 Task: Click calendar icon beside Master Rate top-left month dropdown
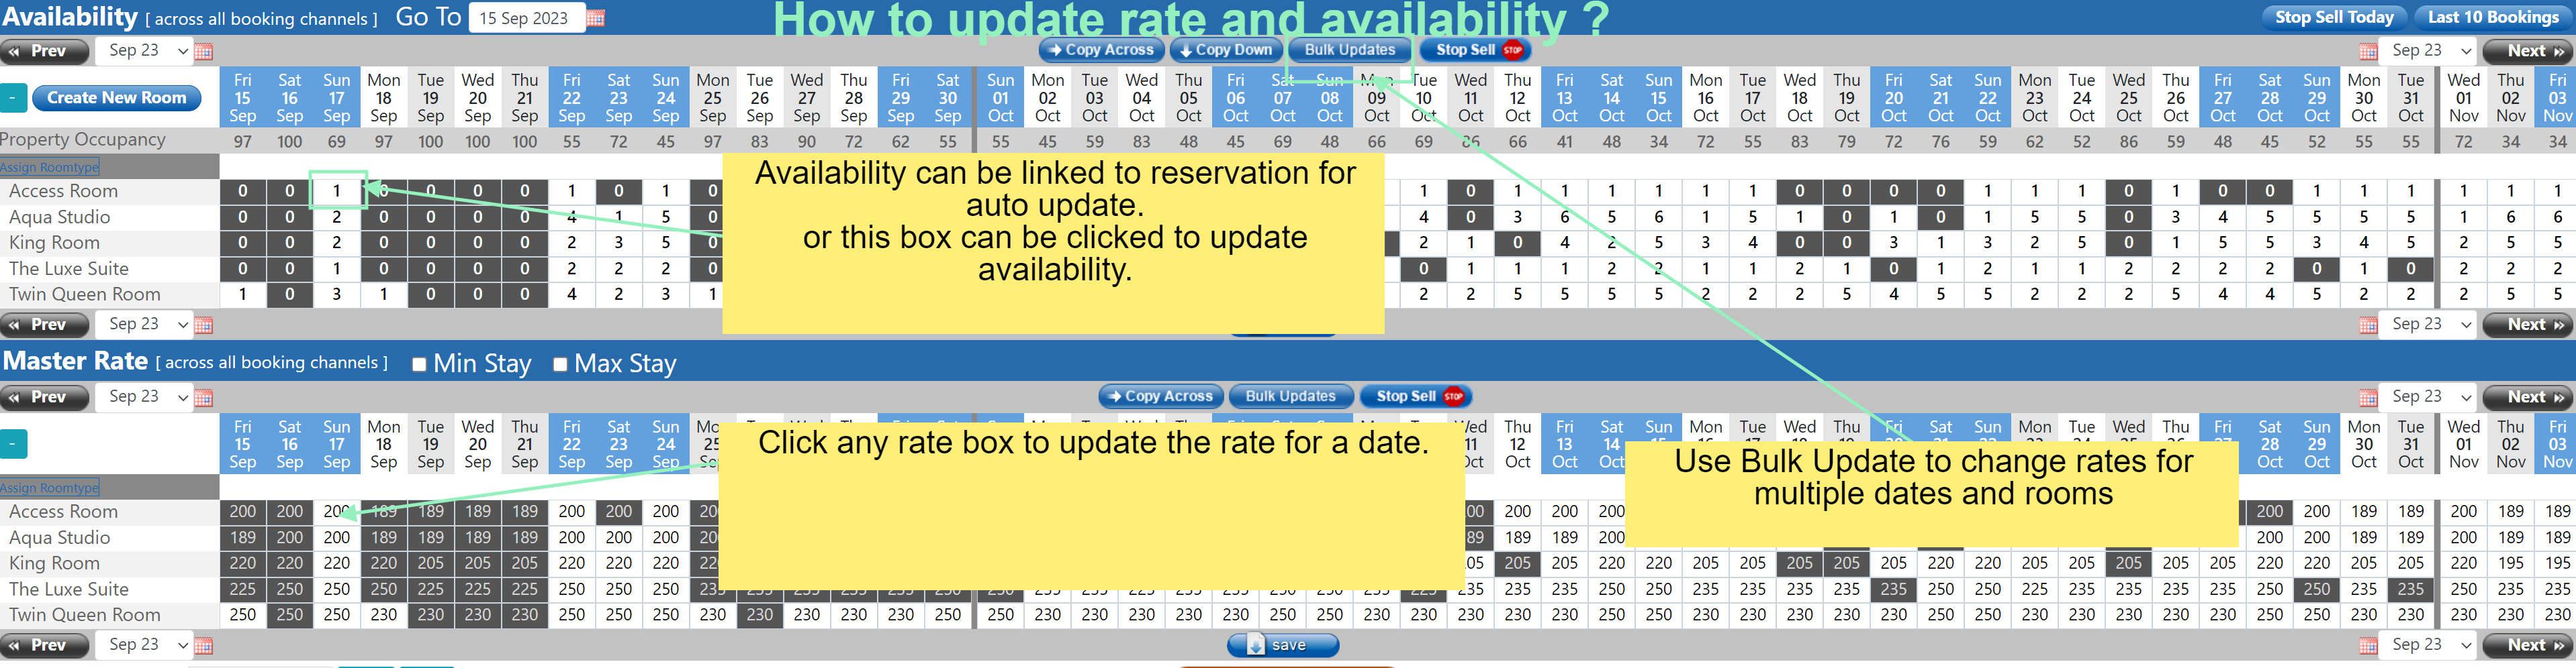(204, 398)
